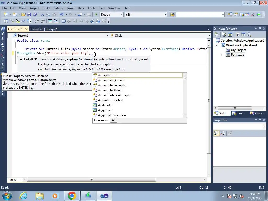Save the current file with Save icon

point(29,15)
